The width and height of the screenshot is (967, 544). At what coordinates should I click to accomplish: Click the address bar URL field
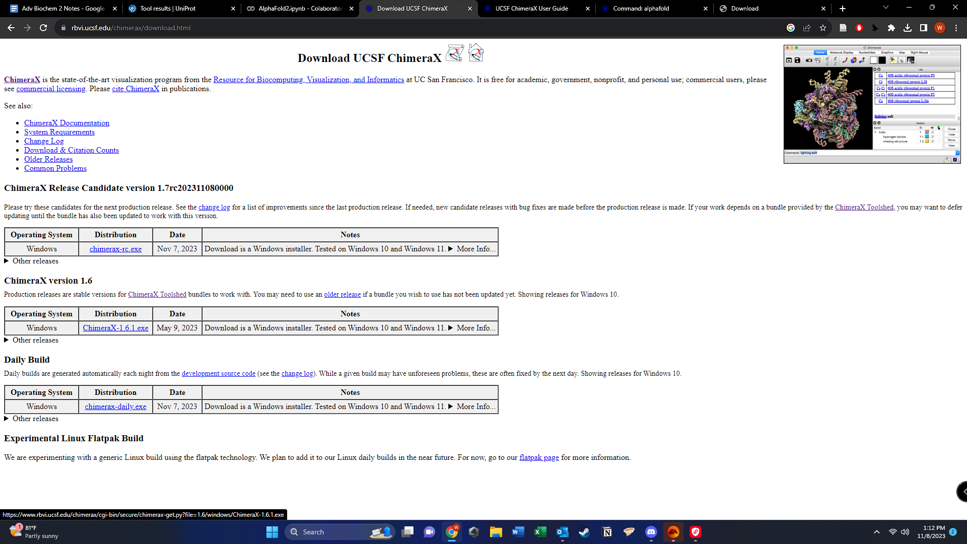(353, 28)
